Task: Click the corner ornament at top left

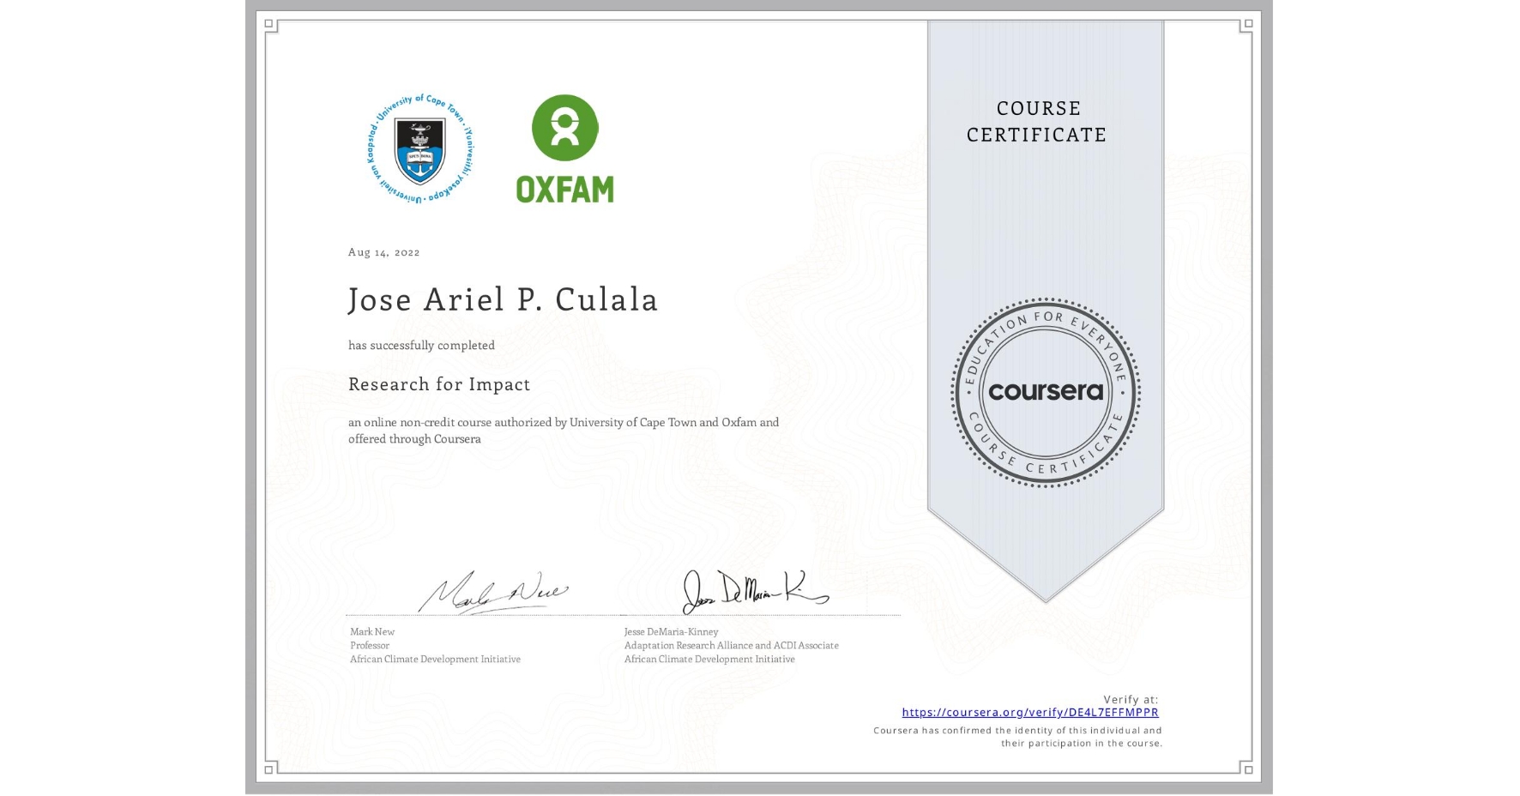Action: [x=270, y=26]
